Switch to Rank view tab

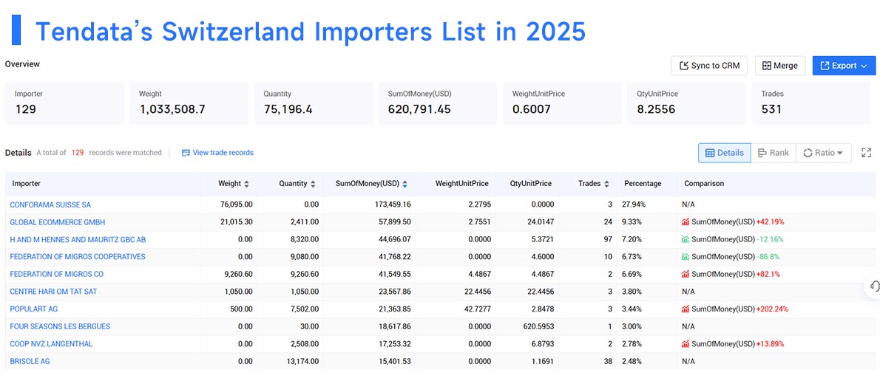click(774, 153)
